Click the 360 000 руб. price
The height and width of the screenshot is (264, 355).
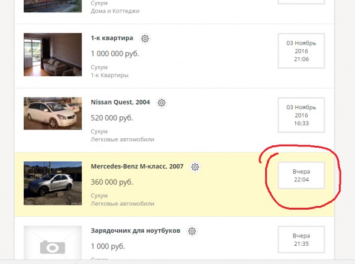tap(112, 182)
